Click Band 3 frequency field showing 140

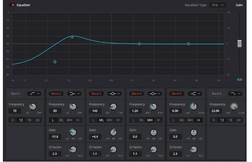95,111
